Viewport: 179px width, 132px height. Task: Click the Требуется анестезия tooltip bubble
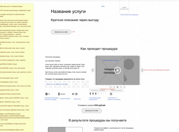point(116,90)
